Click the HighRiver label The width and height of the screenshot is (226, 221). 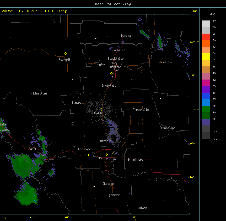tap(113, 195)
